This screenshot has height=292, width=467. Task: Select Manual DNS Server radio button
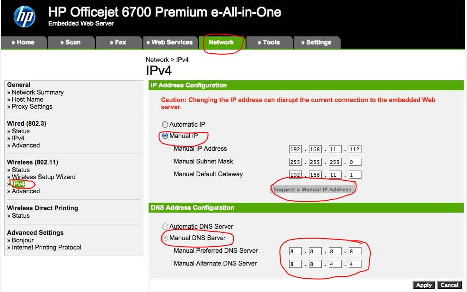pyautogui.click(x=165, y=238)
